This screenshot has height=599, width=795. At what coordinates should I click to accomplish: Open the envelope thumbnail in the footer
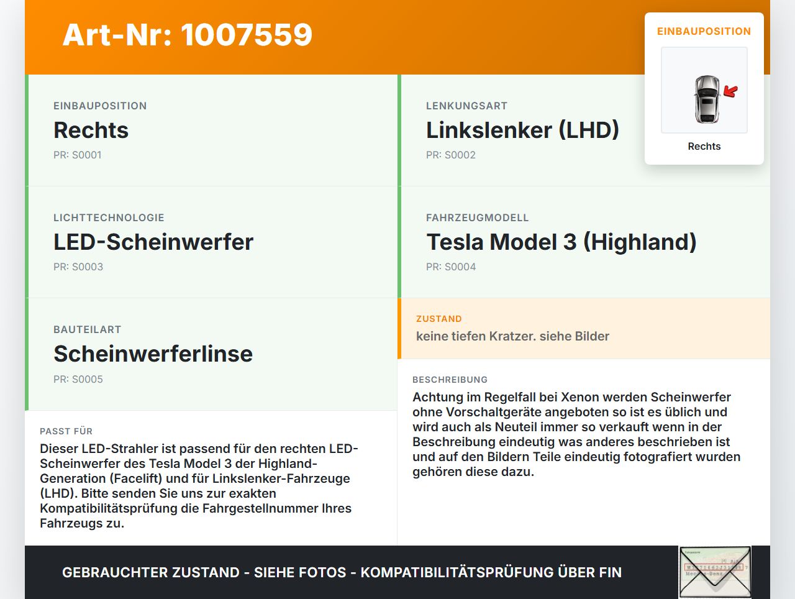tap(715, 572)
